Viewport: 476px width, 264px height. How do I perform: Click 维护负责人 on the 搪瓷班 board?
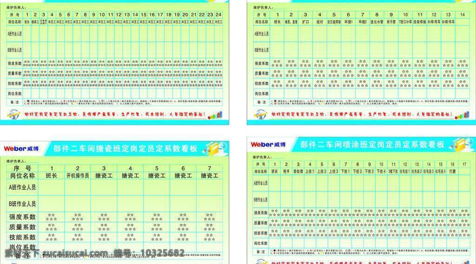[x=16, y=161]
